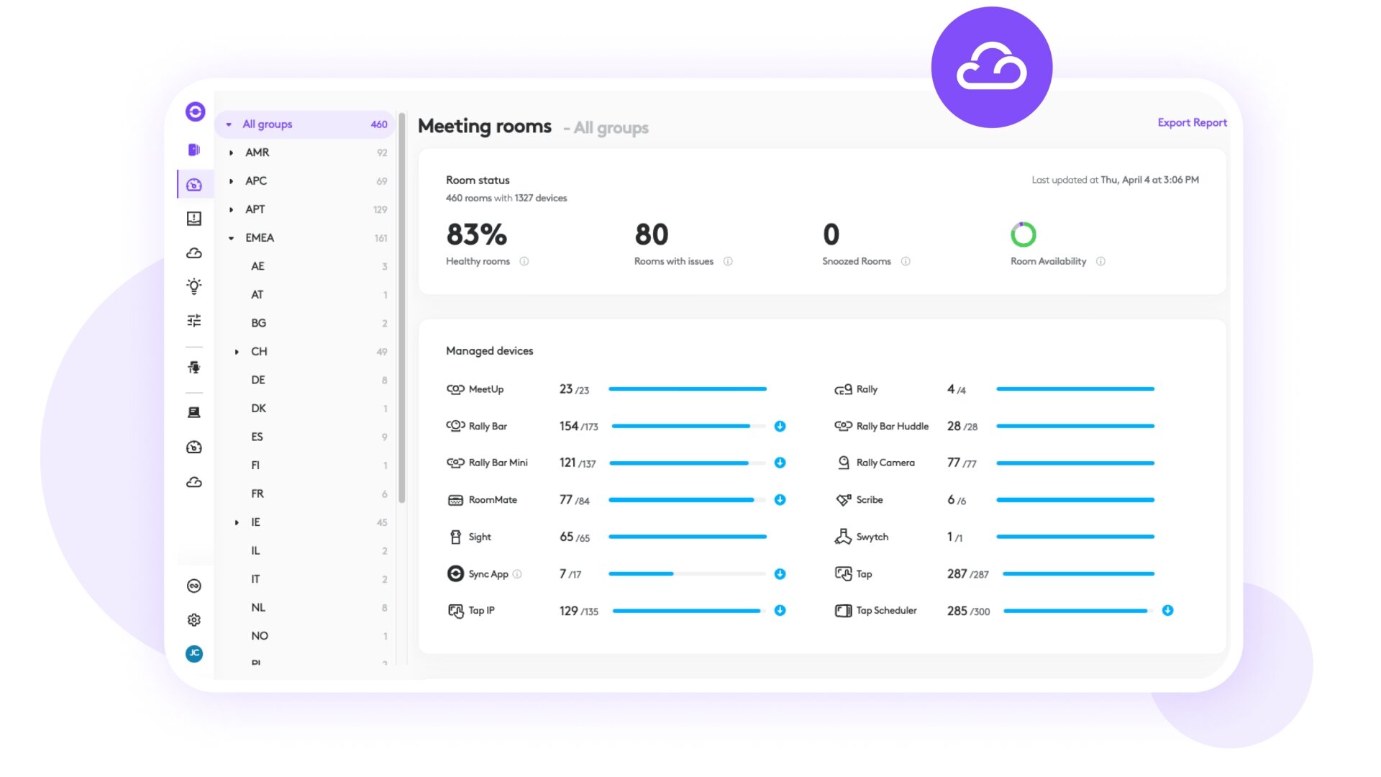Click the gear settings icon in sidebar
Screen dimensions: 1381x777
coord(194,619)
